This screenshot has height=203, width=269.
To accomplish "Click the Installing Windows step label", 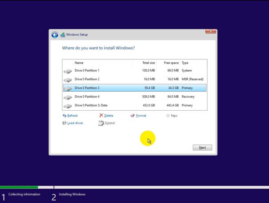I will pyautogui.click(x=72, y=194).
